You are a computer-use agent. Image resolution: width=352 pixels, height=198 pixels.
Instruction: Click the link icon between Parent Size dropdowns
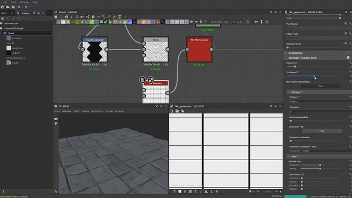tap(234, 22)
